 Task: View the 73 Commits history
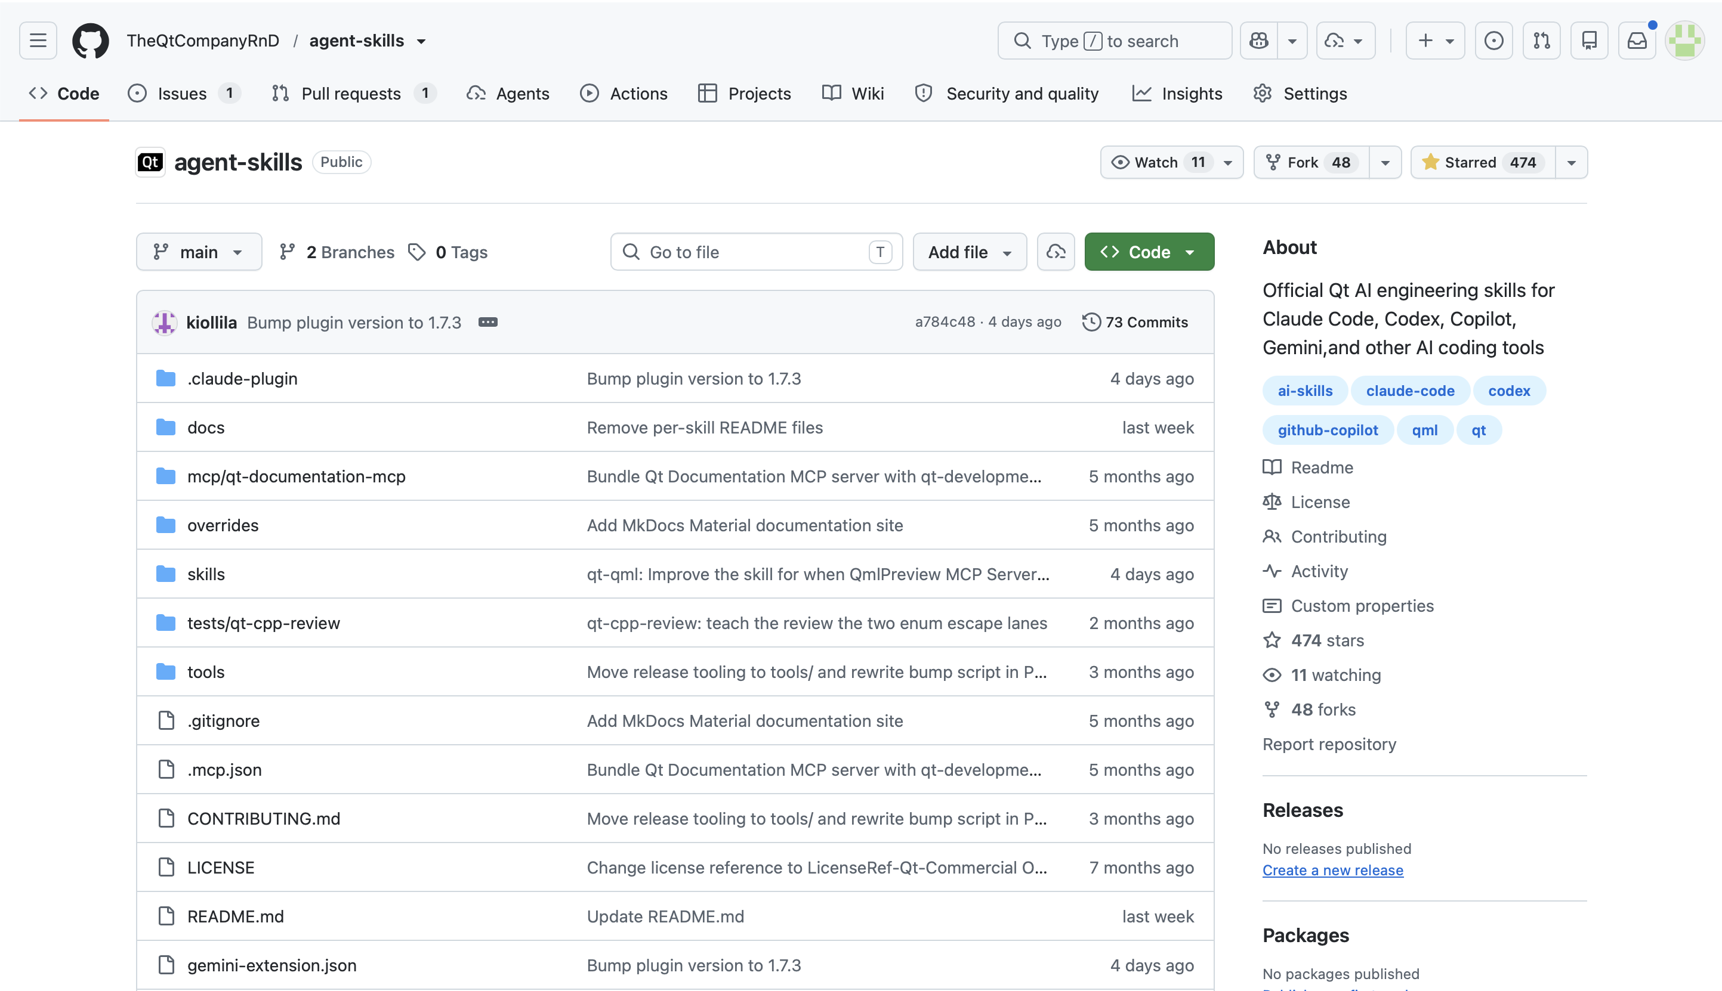coord(1135,322)
